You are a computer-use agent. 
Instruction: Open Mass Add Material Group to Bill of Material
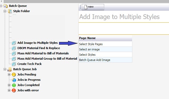[x=47, y=59]
